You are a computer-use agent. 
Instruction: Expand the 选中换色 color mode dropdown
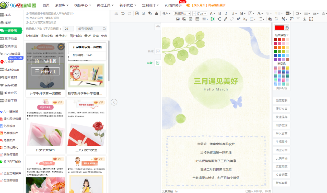point(282,35)
